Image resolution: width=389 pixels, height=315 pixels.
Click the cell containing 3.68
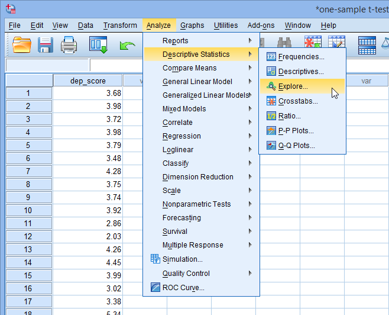coord(88,93)
